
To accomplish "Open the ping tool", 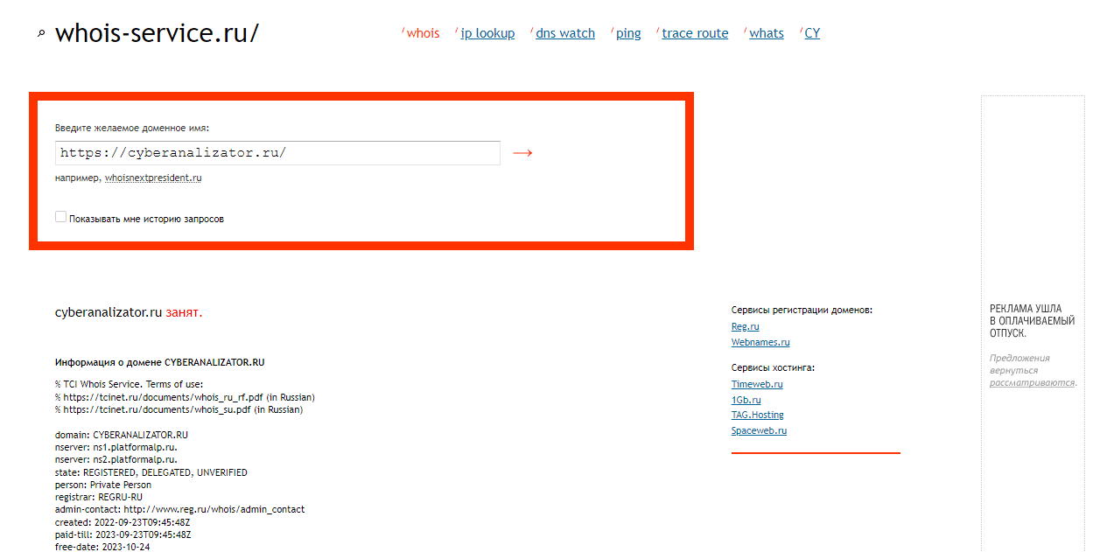I will point(628,33).
